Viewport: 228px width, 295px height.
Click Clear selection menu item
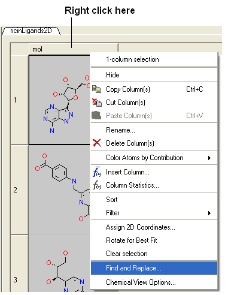click(x=154, y=254)
